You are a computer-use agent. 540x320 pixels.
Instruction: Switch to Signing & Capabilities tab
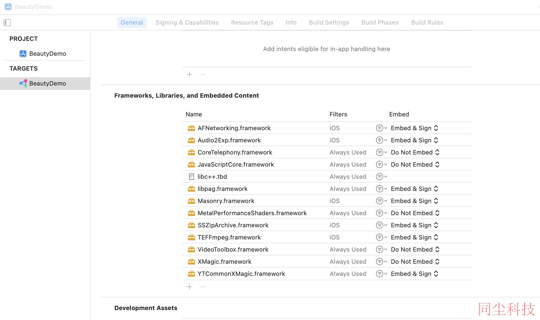coord(187,22)
